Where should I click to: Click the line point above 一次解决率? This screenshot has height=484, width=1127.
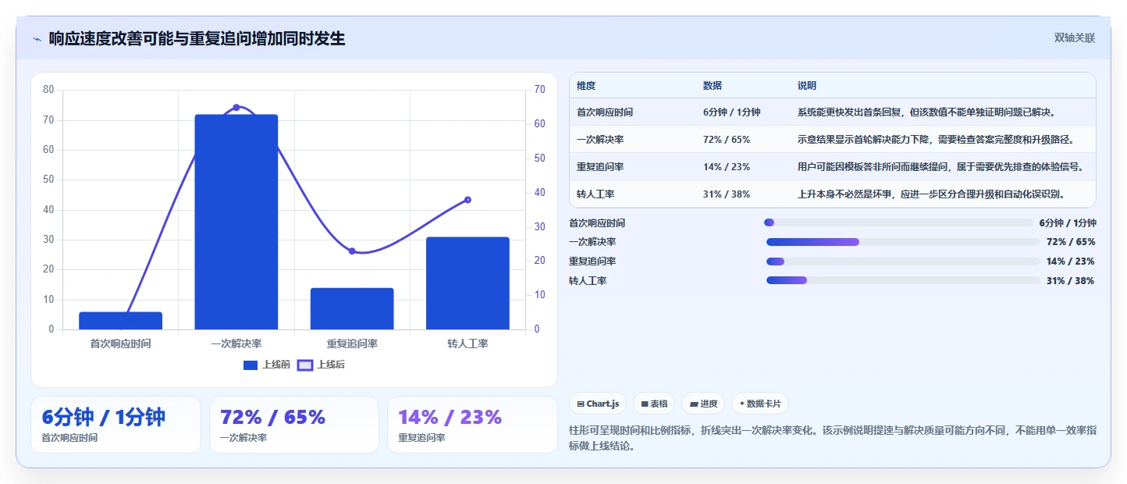[236, 108]
